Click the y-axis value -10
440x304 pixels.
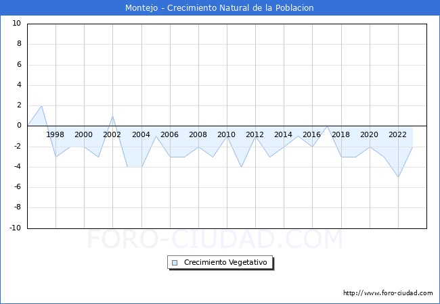point(16,228)
